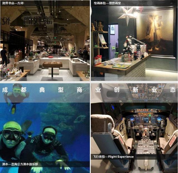Click the white paper star lantern
Screen dimensions: 178x173
point(127,16)
